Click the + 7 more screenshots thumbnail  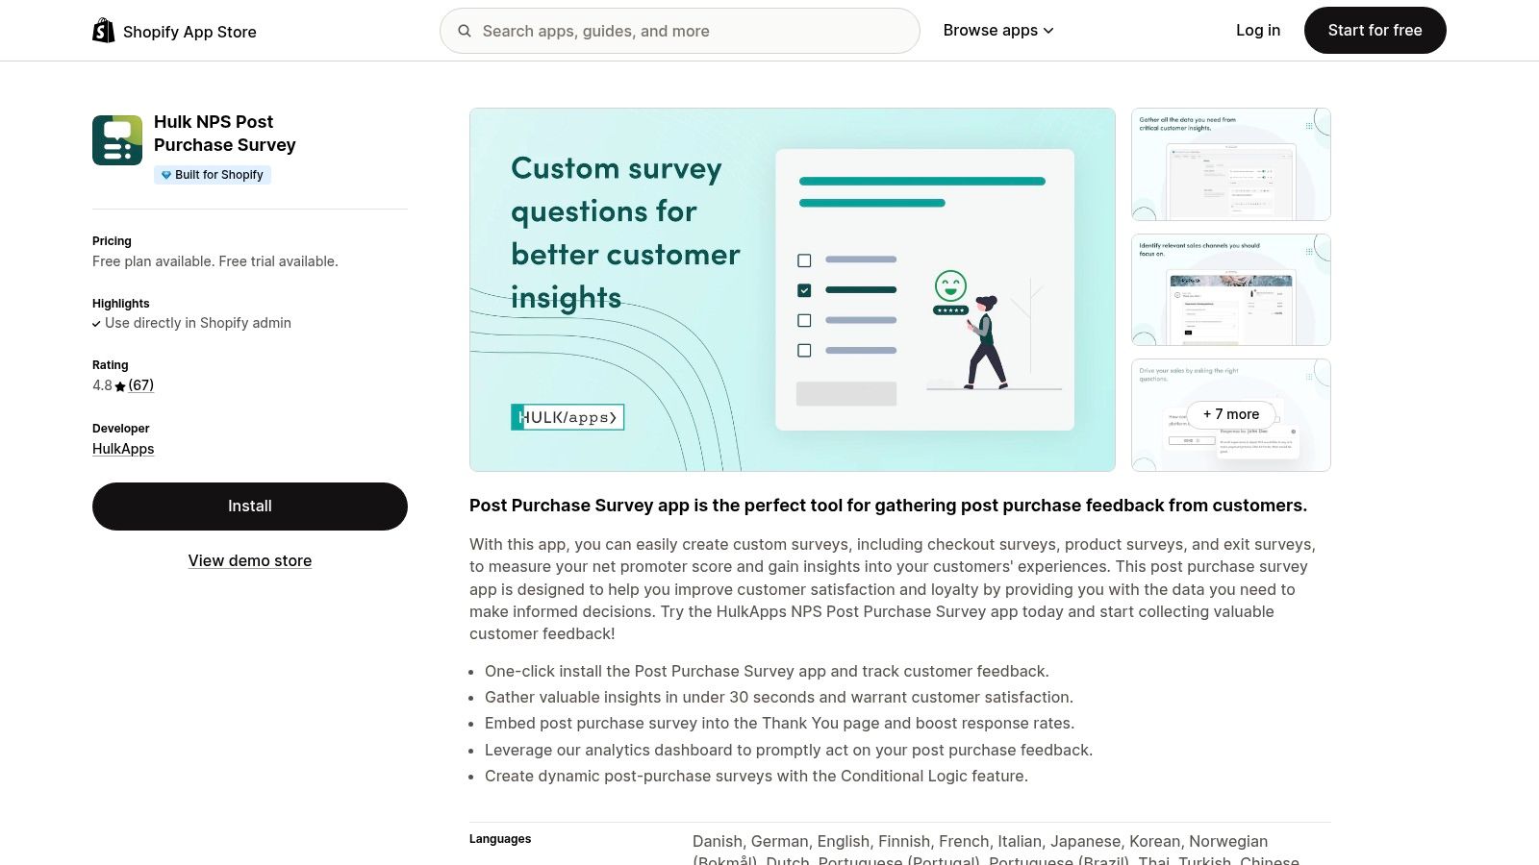[1230, 414]
